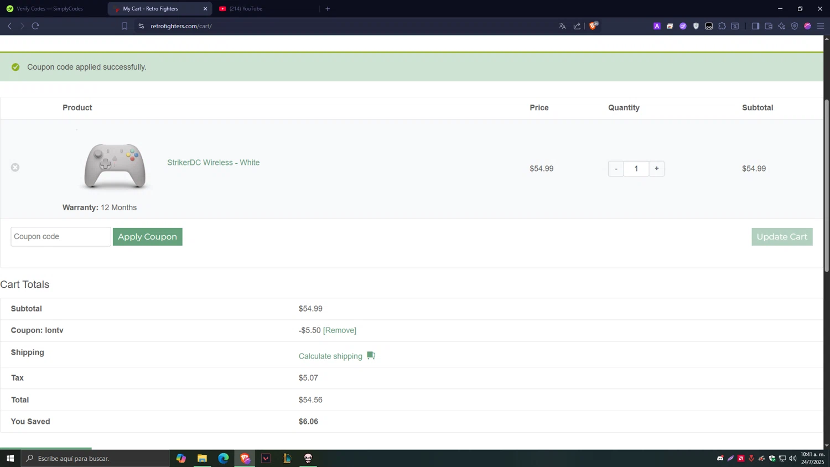Toggle the browser sidebar panel

tap(755, 26)
